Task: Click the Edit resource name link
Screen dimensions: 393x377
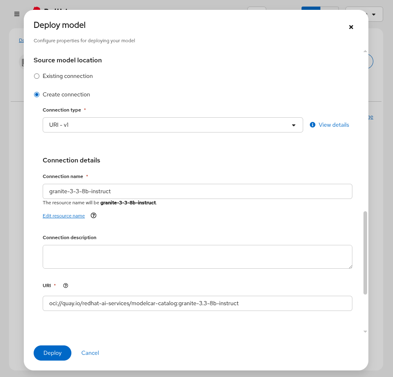Action: pyautogui.click(x=64, y=216)
